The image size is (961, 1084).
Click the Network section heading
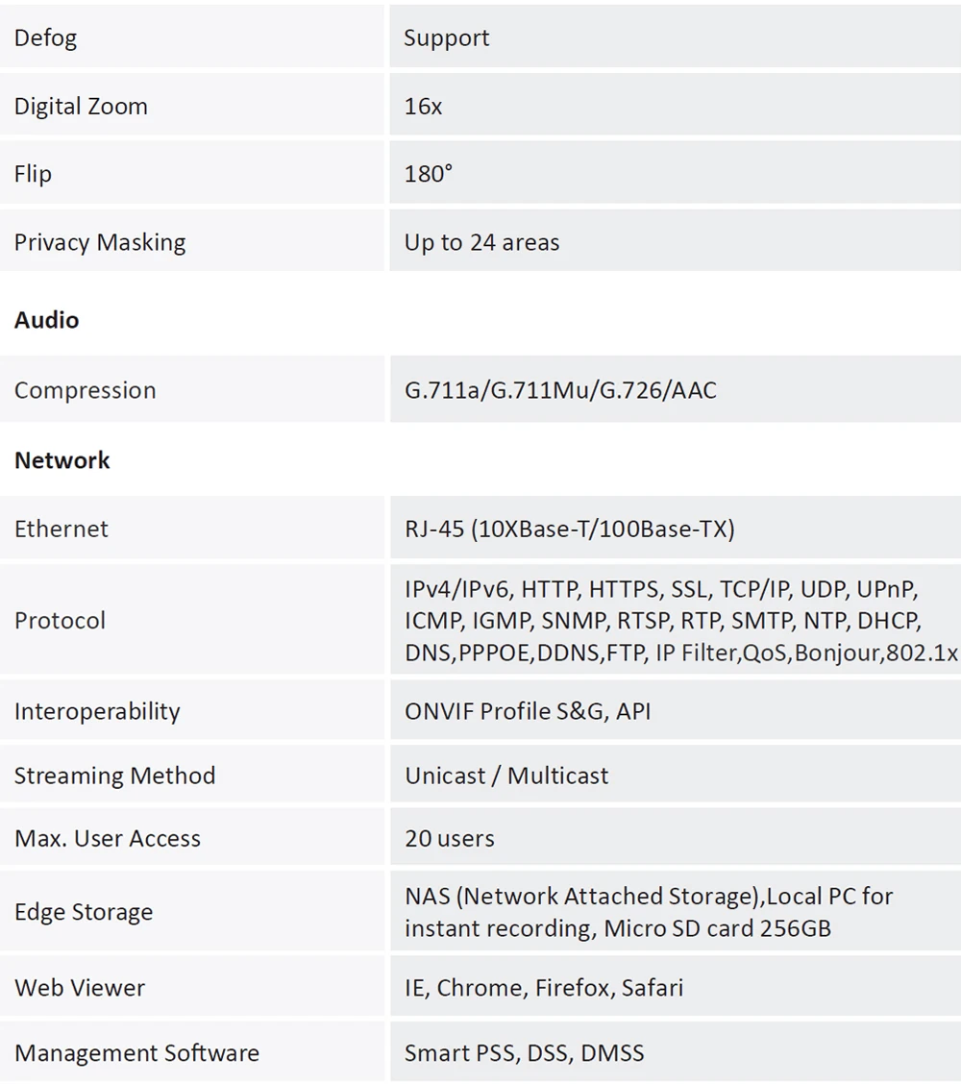coord(62,460)
